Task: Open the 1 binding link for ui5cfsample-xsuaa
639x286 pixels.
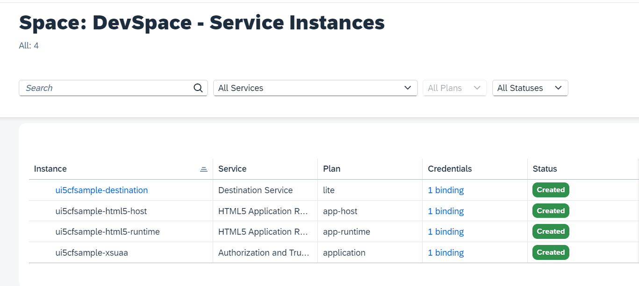Action: (445, 252)
